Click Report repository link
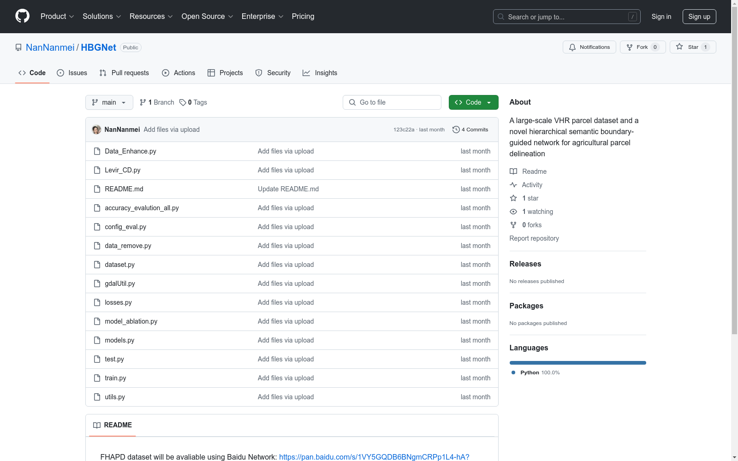Image resolution: width=738 pixels, height=461 pixels. click(x=534, y=238)
